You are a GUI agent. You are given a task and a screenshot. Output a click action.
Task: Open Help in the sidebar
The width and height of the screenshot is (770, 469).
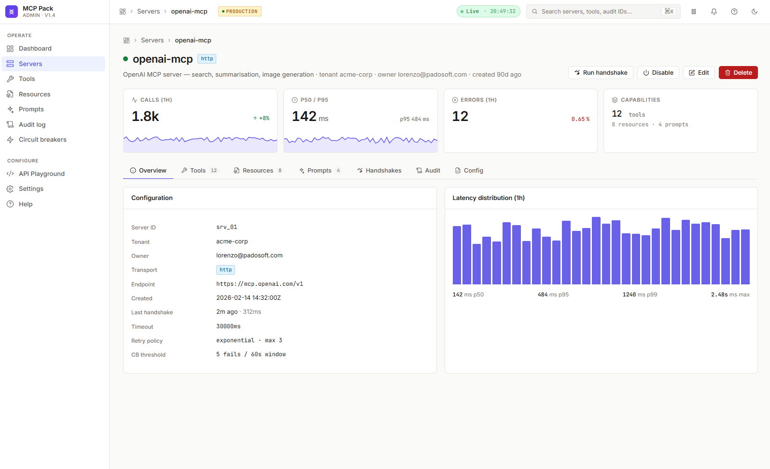(54, 204)
